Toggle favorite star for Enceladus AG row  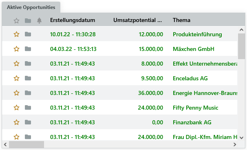pos(17,78)
